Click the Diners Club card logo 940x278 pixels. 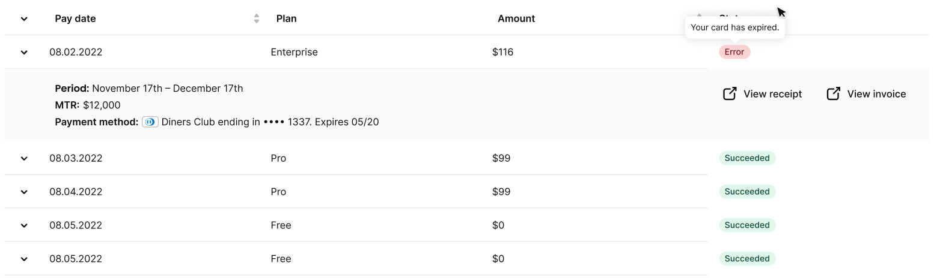[x=150, y=122]
